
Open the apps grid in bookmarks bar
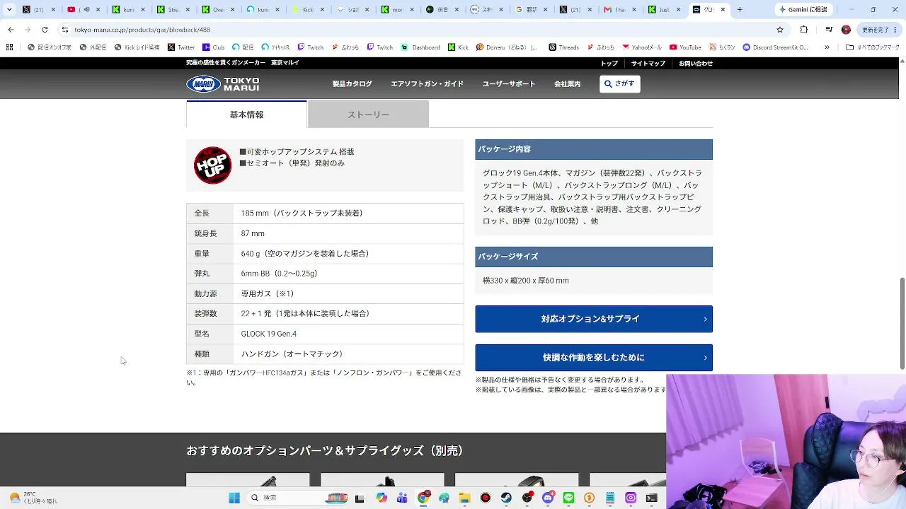pyautogui.click(x=9, y=47)
